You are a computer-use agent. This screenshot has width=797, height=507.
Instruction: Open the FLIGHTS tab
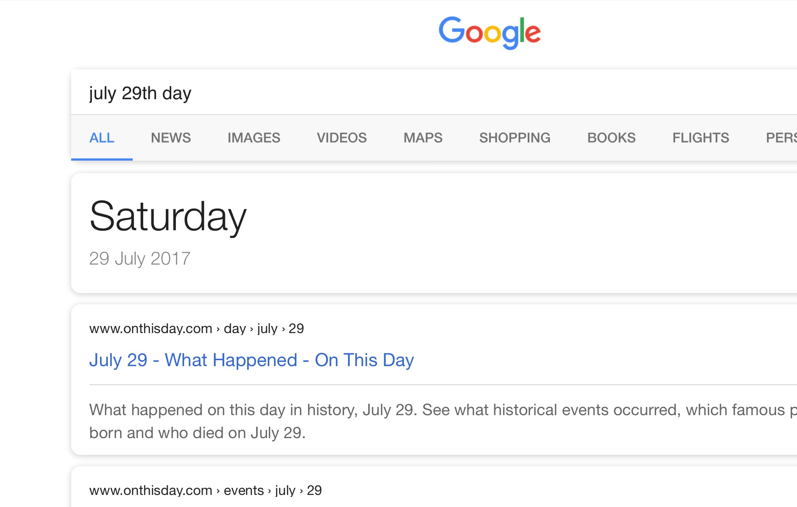coord(700,138)
